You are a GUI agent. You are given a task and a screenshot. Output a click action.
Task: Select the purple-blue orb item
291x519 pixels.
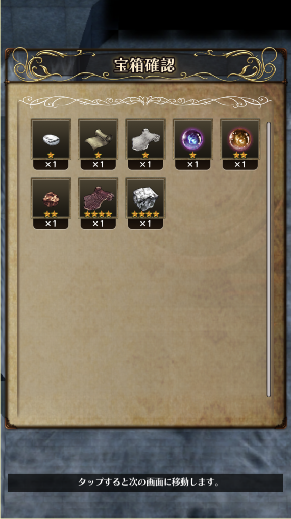tap(192, 139)
